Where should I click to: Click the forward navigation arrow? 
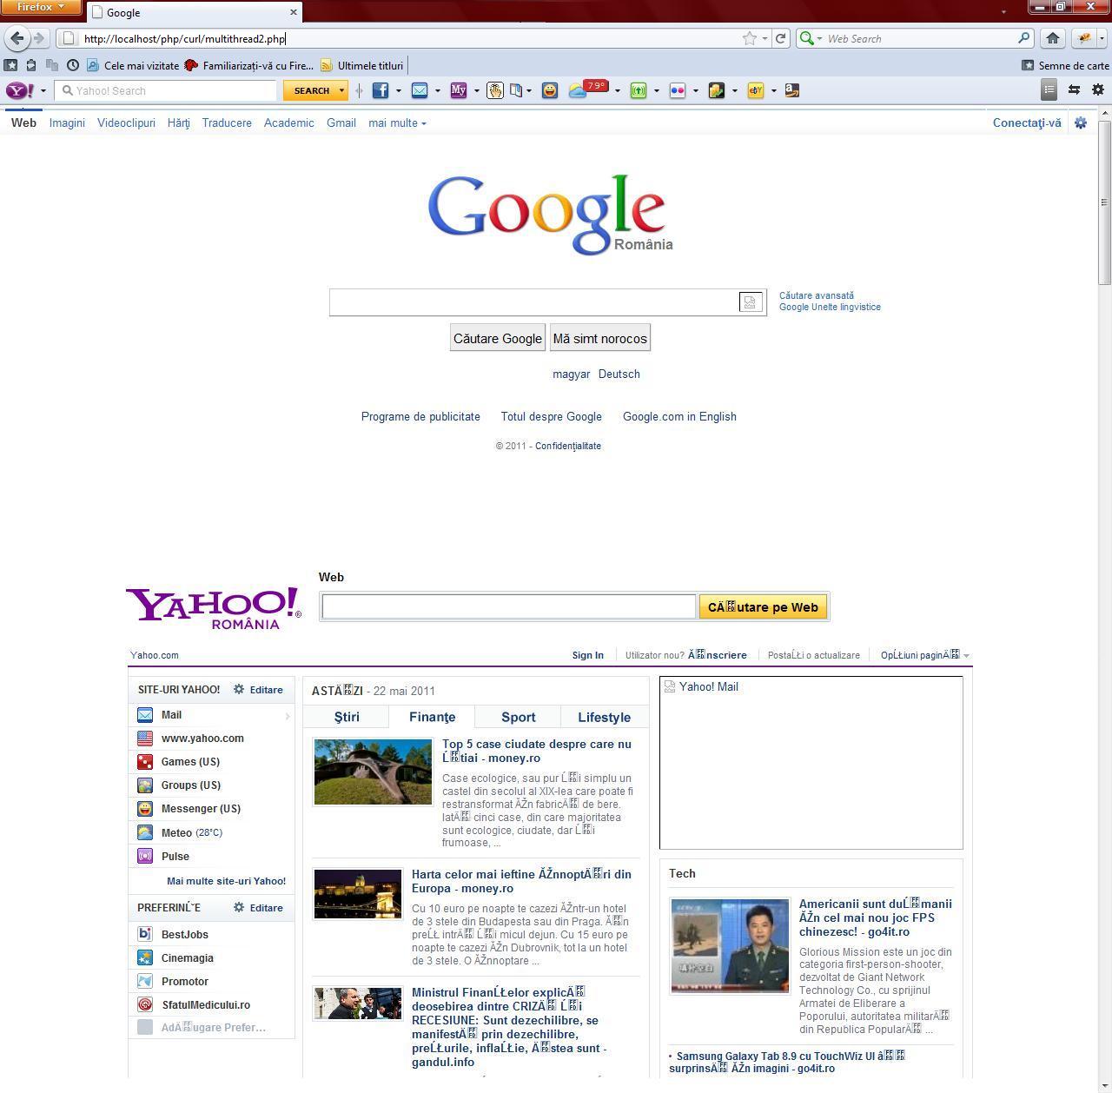pos(38,38)
